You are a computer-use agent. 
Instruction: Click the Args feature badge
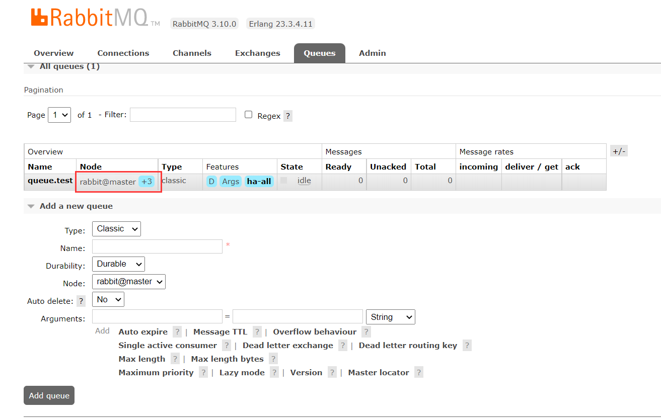click(231, 182)
